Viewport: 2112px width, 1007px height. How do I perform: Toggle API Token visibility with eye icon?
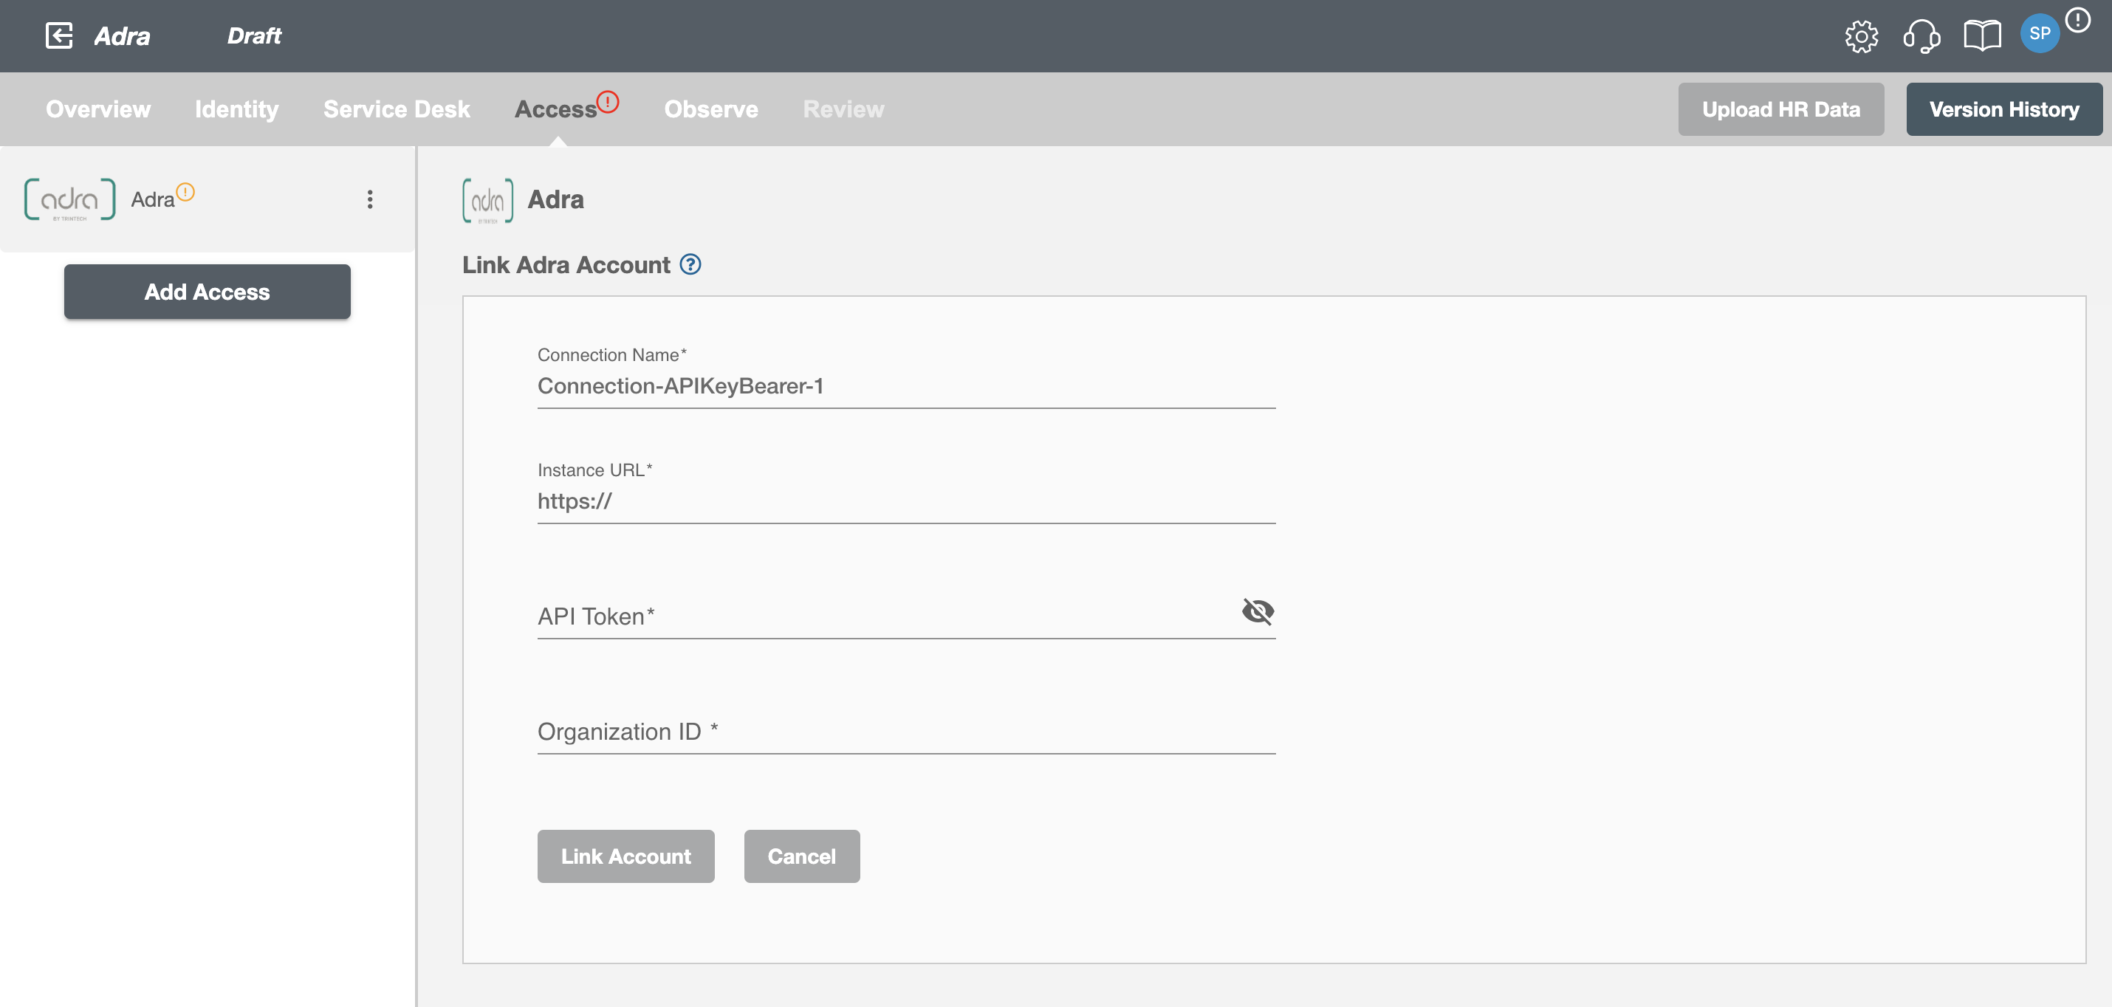(1257, 610)
